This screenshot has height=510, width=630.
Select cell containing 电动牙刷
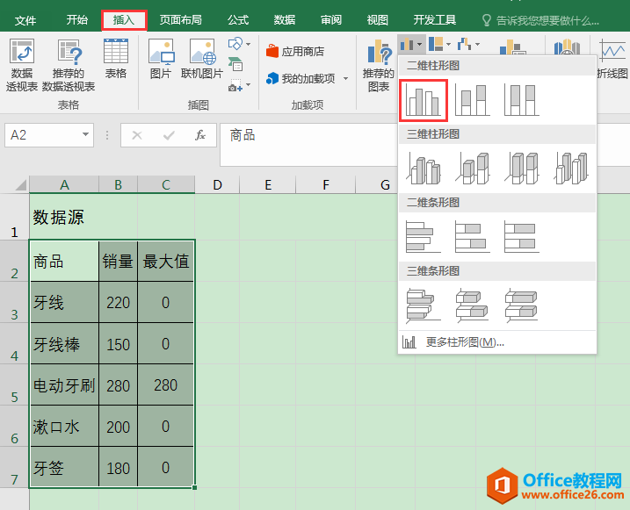63,385
